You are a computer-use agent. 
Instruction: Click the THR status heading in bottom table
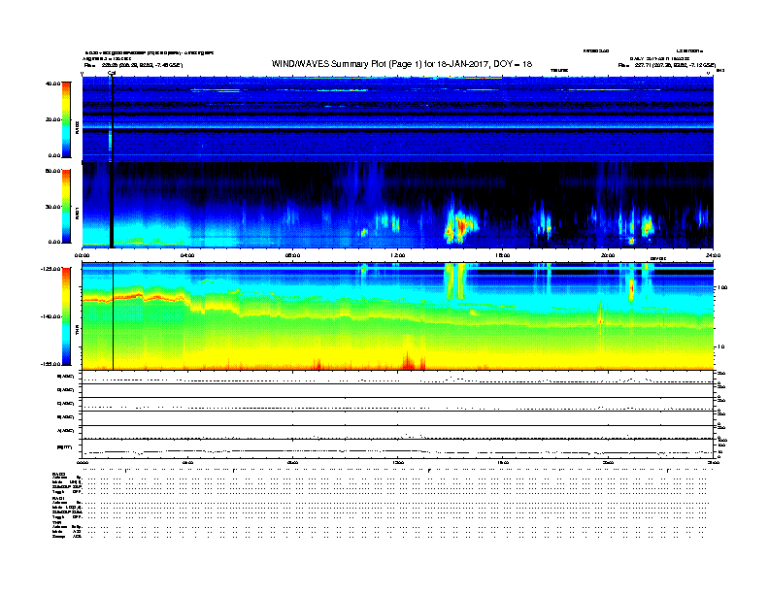point(56,522)
